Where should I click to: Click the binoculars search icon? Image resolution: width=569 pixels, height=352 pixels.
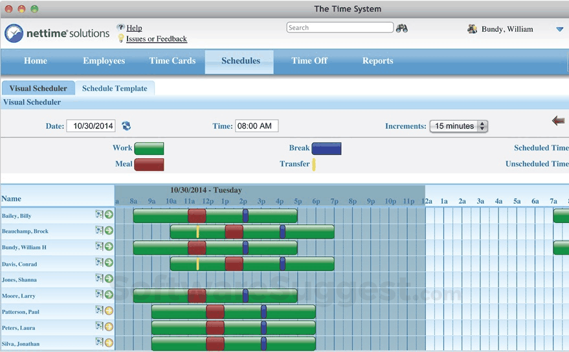click(x=402, y=28)
